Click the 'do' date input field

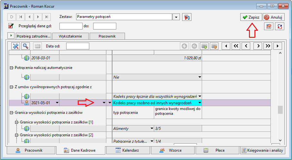point(105,26)
